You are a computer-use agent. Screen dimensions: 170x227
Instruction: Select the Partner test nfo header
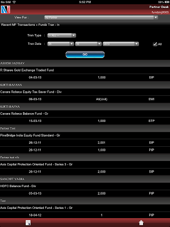[85, 157]
